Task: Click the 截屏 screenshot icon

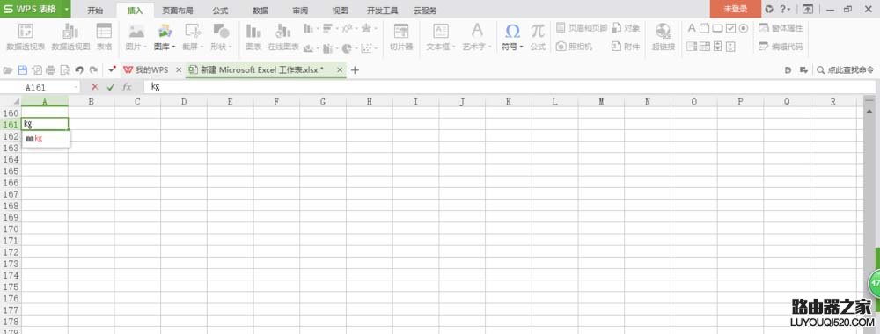Action: (x=193, y=31)
